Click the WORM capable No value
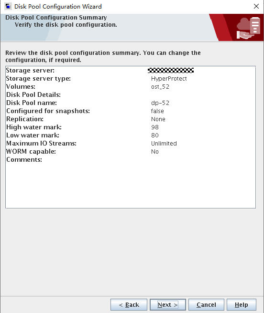The height and width of the screenshot is (313, 264). click(155, 152)
